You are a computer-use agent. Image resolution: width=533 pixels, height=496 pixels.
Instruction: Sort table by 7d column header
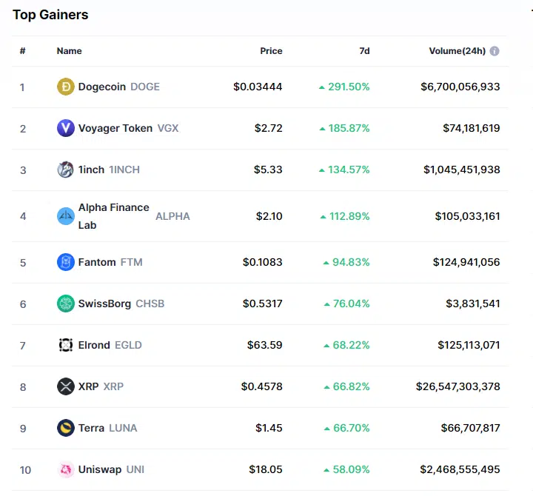(364, 51)
